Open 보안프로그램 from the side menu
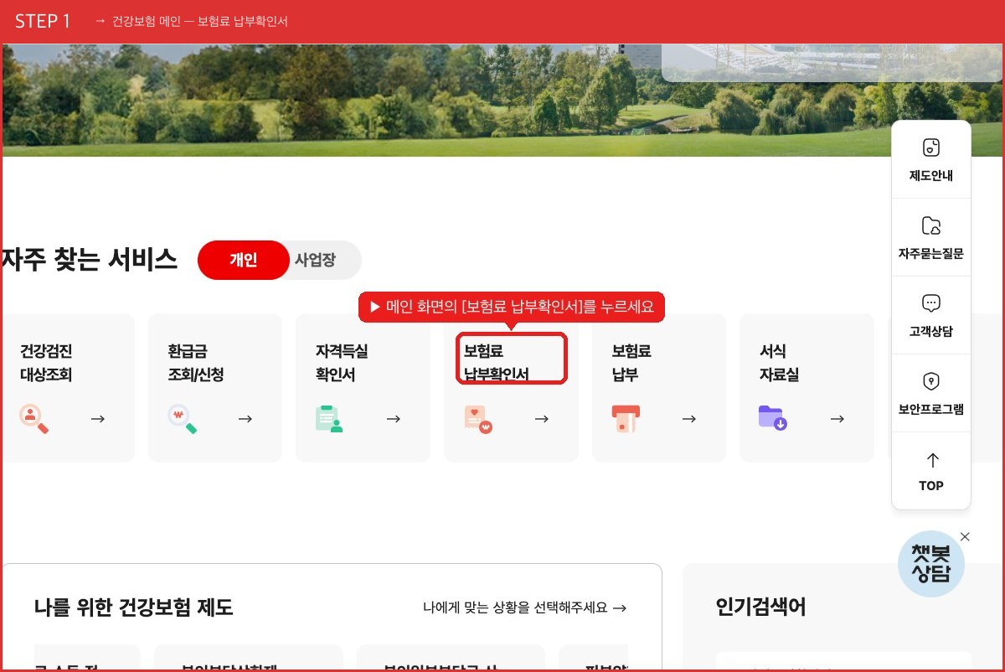This screenshot has height=672, width=1005. pos(931,393)
